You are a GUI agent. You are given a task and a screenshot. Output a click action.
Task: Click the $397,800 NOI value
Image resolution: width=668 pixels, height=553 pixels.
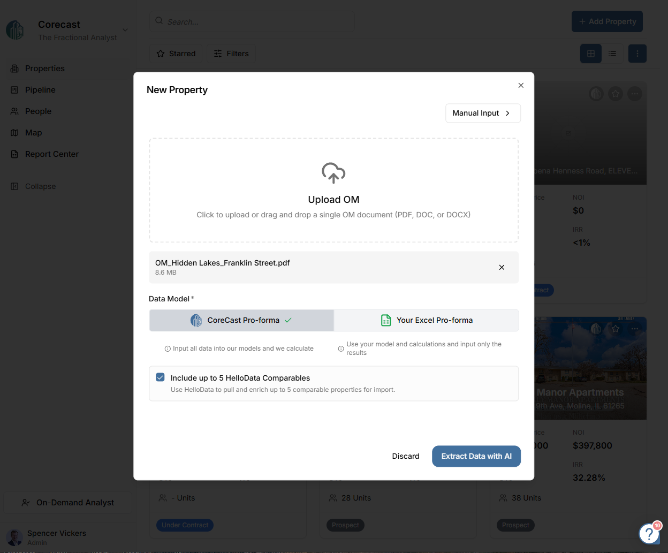point(592,445)
